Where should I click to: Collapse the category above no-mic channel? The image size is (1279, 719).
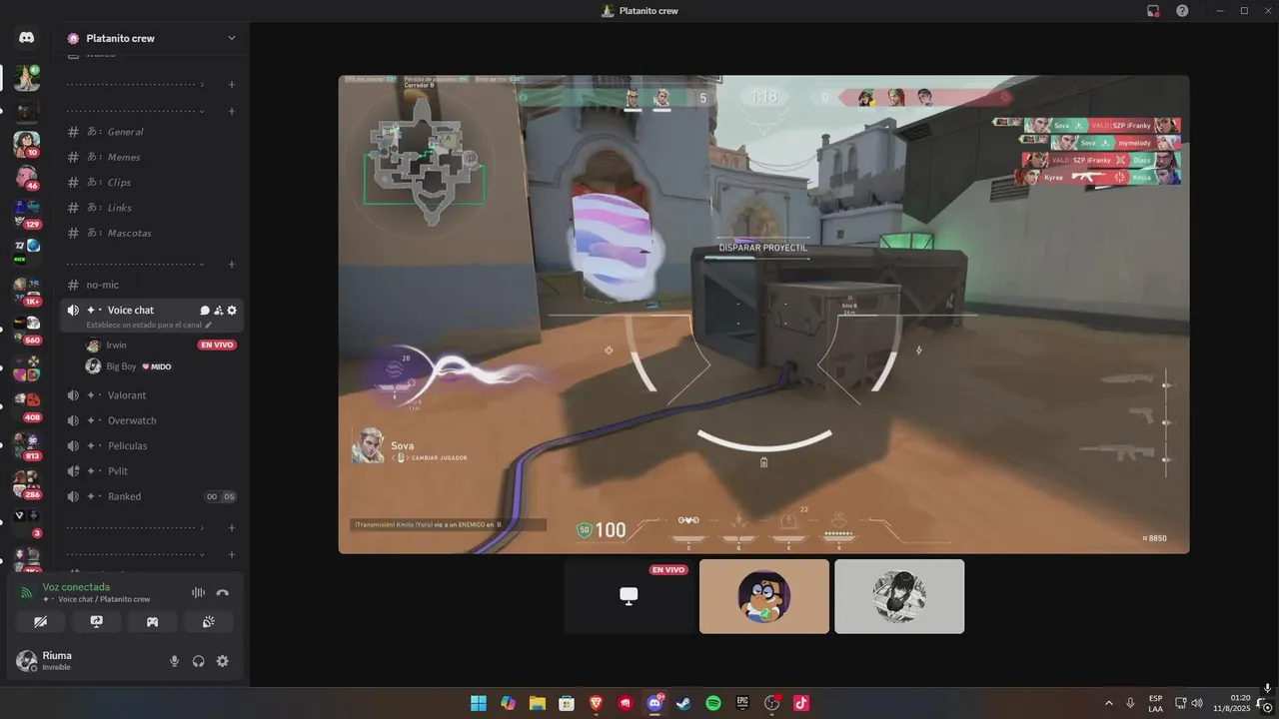(x=135, y=264)
